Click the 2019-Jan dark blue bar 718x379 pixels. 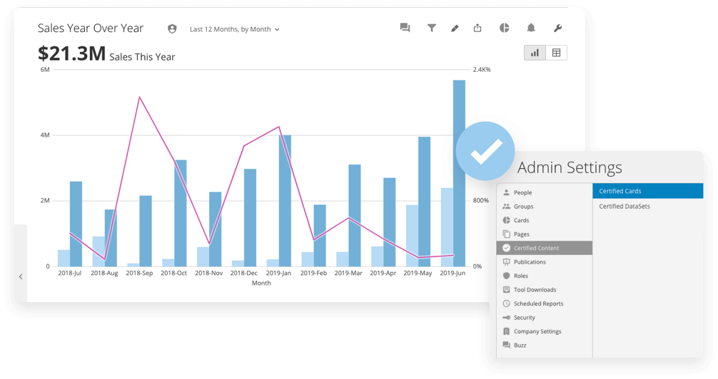click(x=285, y=201)
